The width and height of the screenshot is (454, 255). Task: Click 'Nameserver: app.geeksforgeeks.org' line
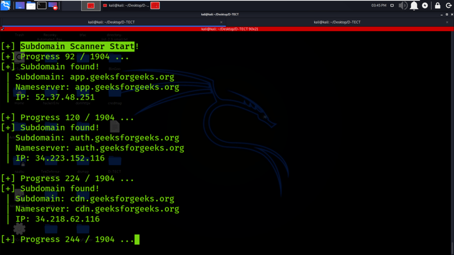click(x=98, y=87)
